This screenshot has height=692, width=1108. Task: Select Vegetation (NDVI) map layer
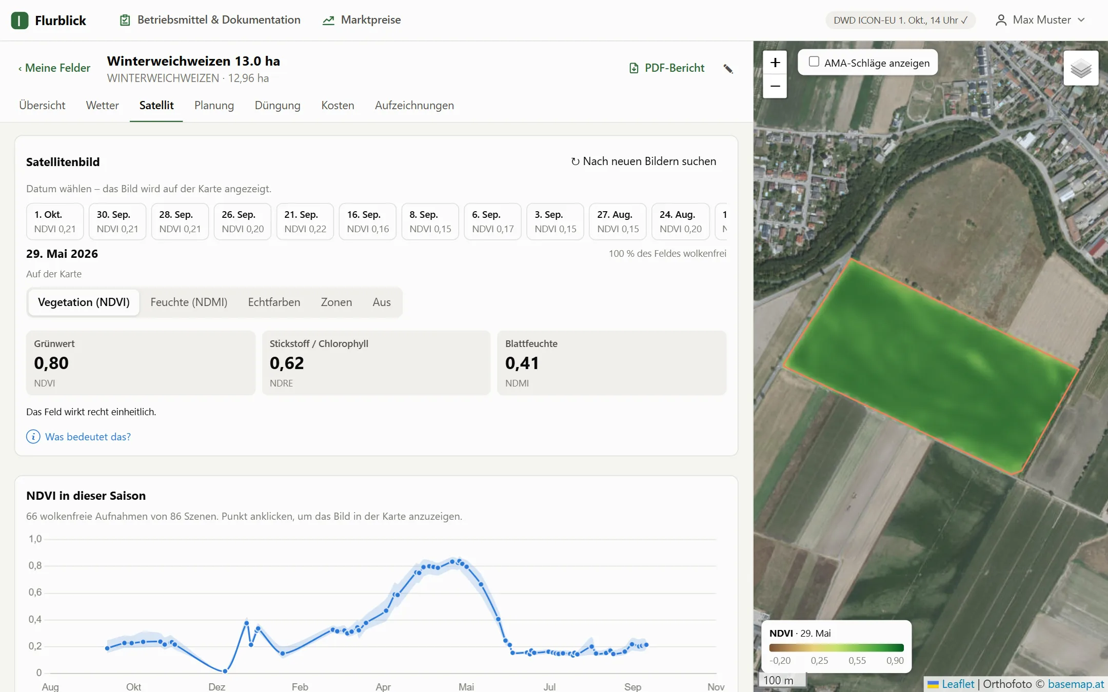point(84,302)
